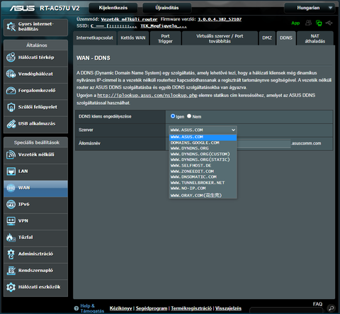Choose WWW.ORAY.COM option

tap(203, 195)
